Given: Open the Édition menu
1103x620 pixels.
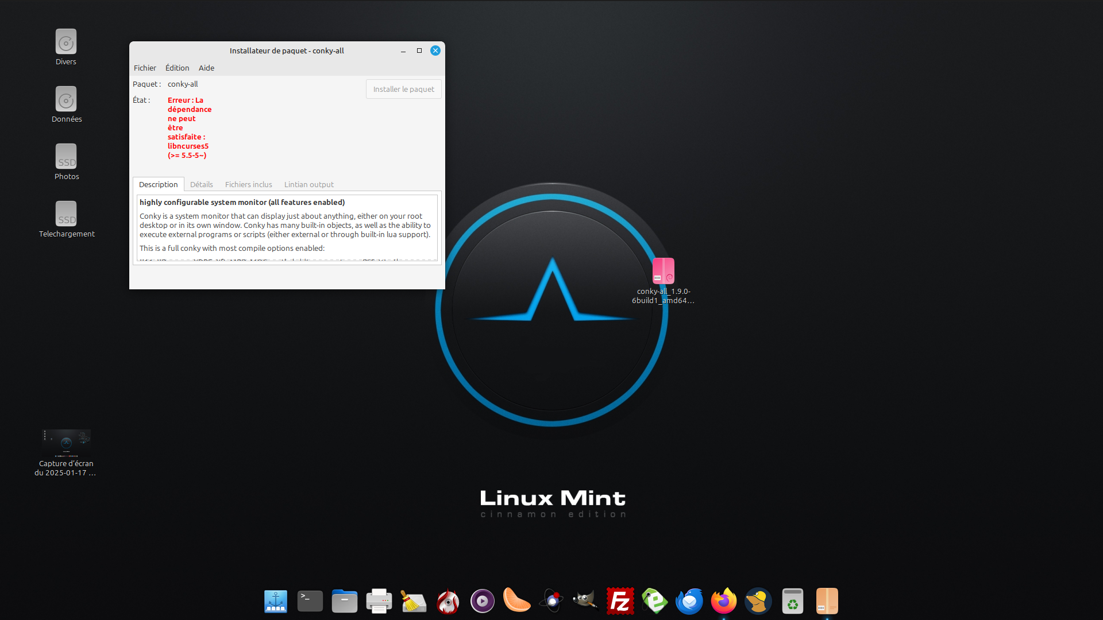Looking at the screenshot, I should [177, 68].
